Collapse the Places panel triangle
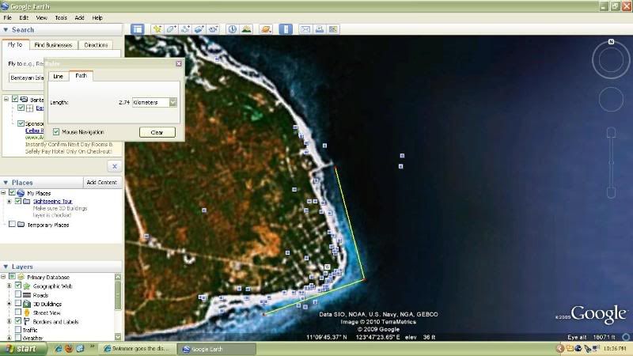The height and width of the screenshot is (356, 633). tap(6, 183)
